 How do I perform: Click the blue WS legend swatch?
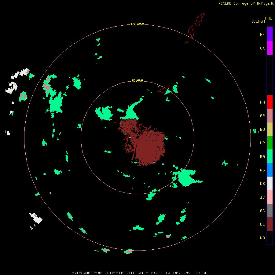tap(270, 170)
